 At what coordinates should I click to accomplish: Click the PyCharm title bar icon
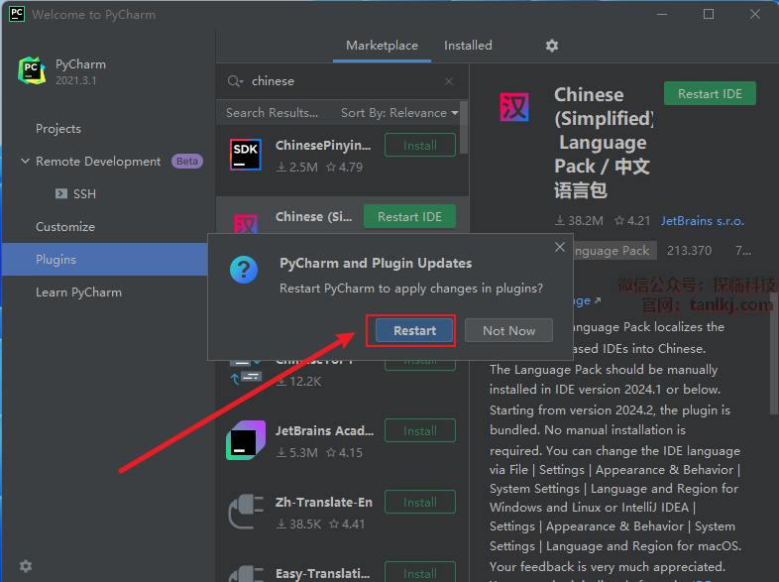pyautogui.click(x=17, y=14)
